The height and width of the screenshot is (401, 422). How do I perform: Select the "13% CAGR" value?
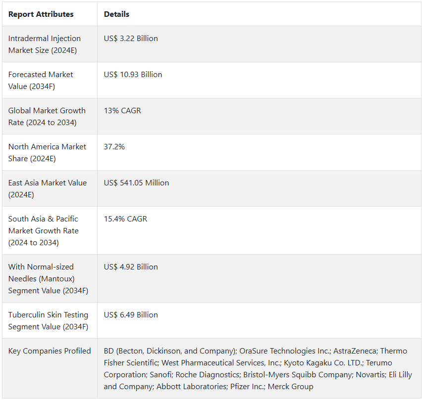coord(122,111)
